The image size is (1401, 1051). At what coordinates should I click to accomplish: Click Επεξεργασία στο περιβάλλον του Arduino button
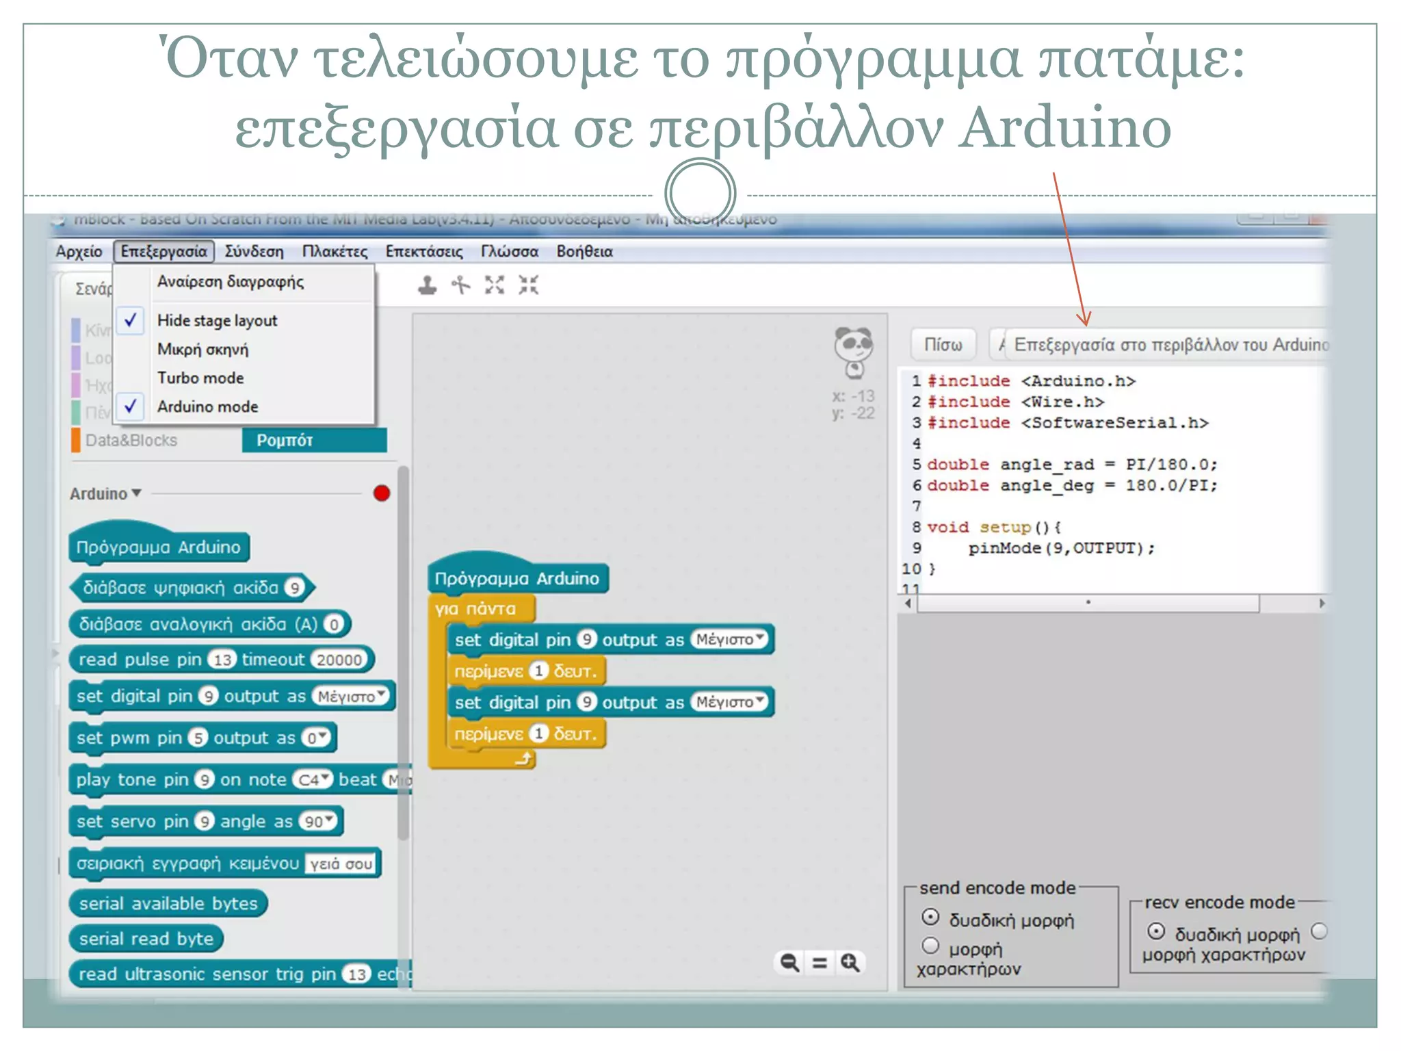coord(1170,345)
